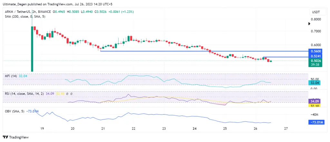Click date 19 on the time axis
This screenshot has height=142, width=330.
coord(42,128)
